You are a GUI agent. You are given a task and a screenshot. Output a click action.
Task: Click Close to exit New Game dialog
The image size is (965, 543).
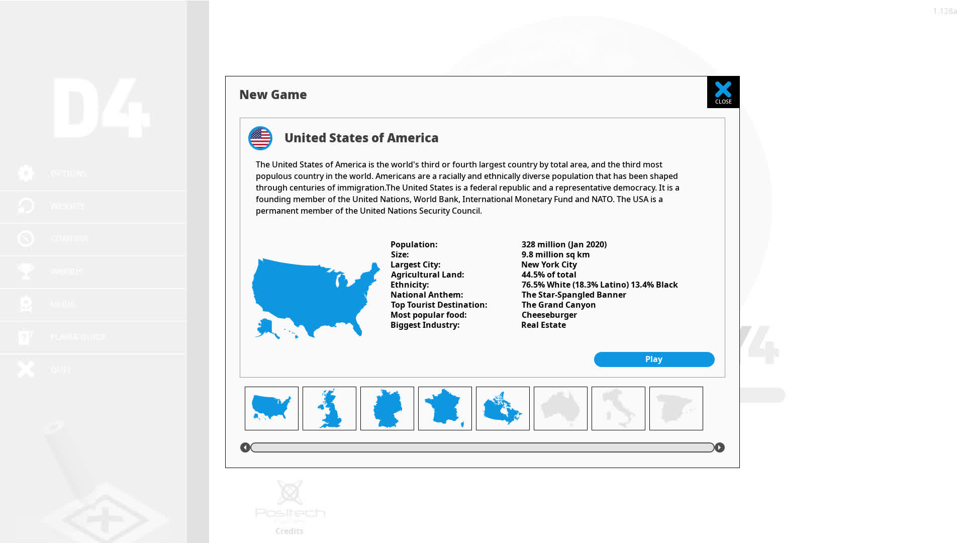coord(723,92)
